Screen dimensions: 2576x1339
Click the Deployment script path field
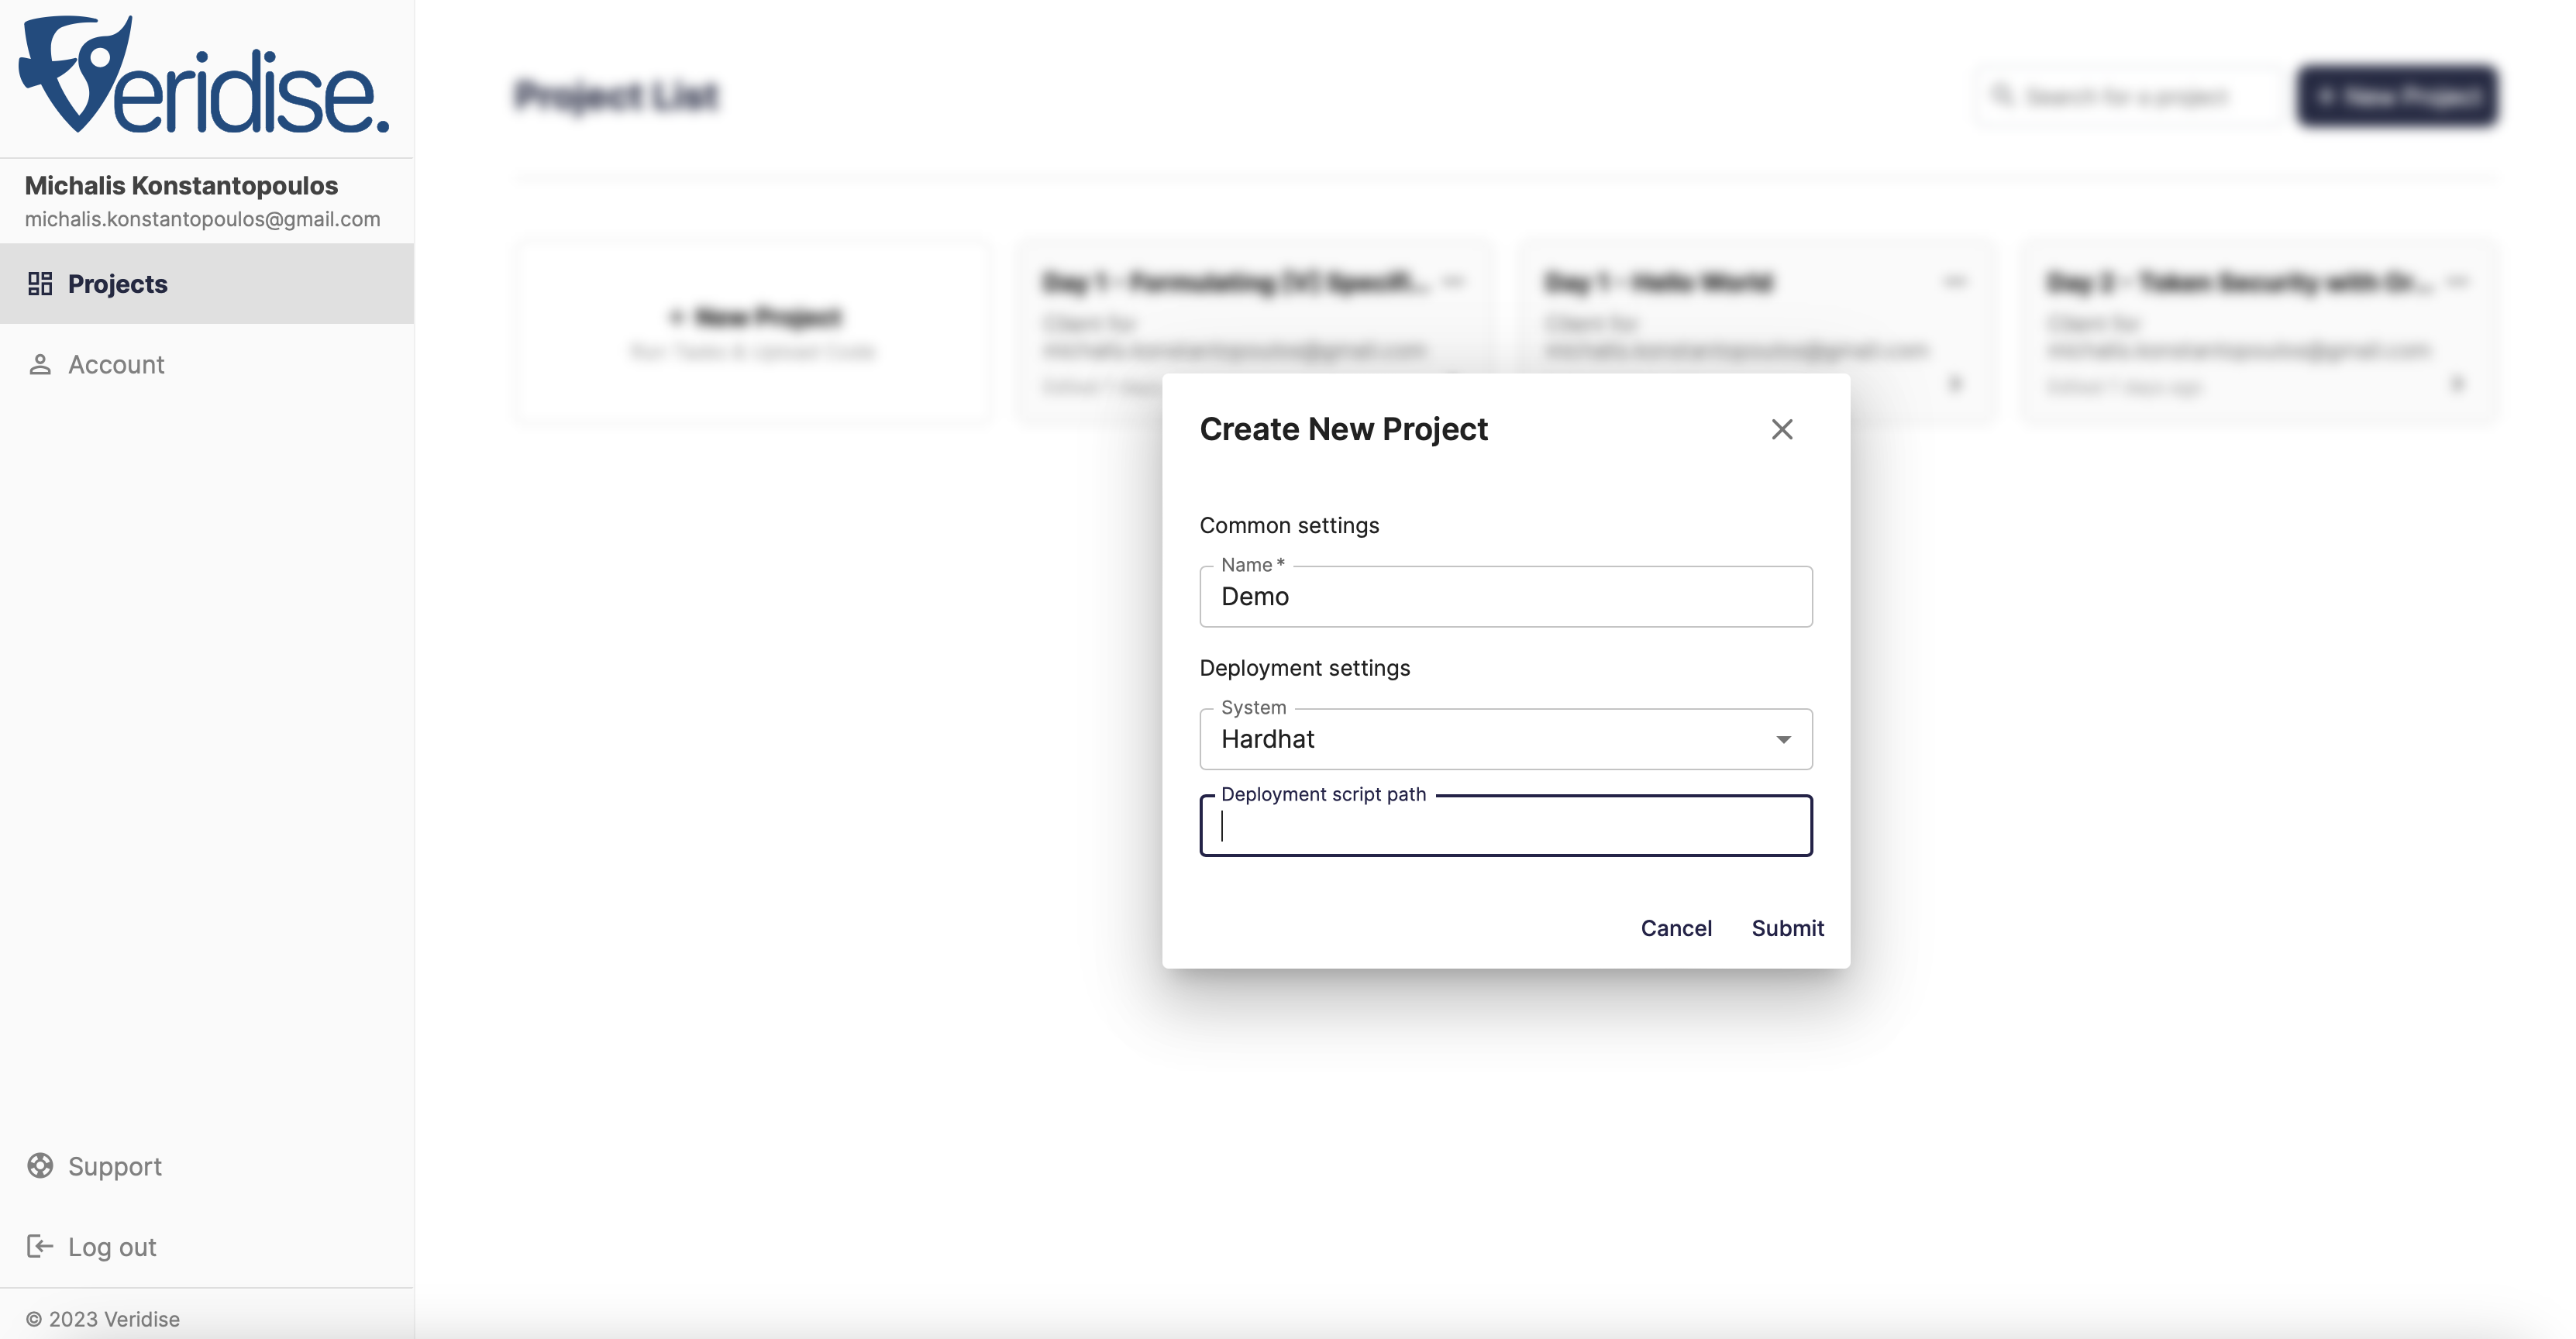(1506, 826)
